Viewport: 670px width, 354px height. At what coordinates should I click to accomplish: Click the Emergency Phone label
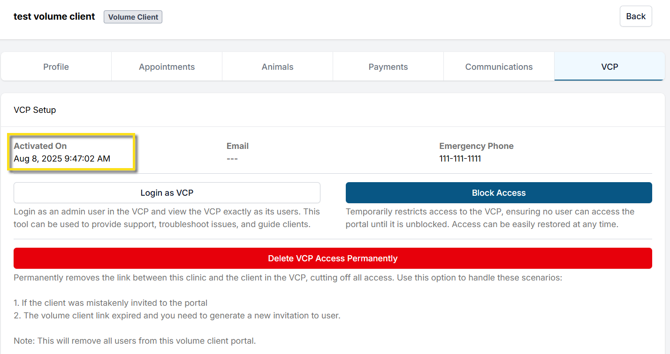[x=476, y=146]
